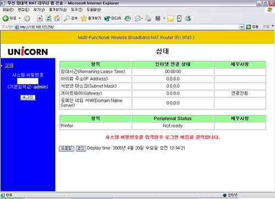This screenshot has height=199, width=275.
Task: Click the yellow Discuss note icon
Action: coord(170,18)
